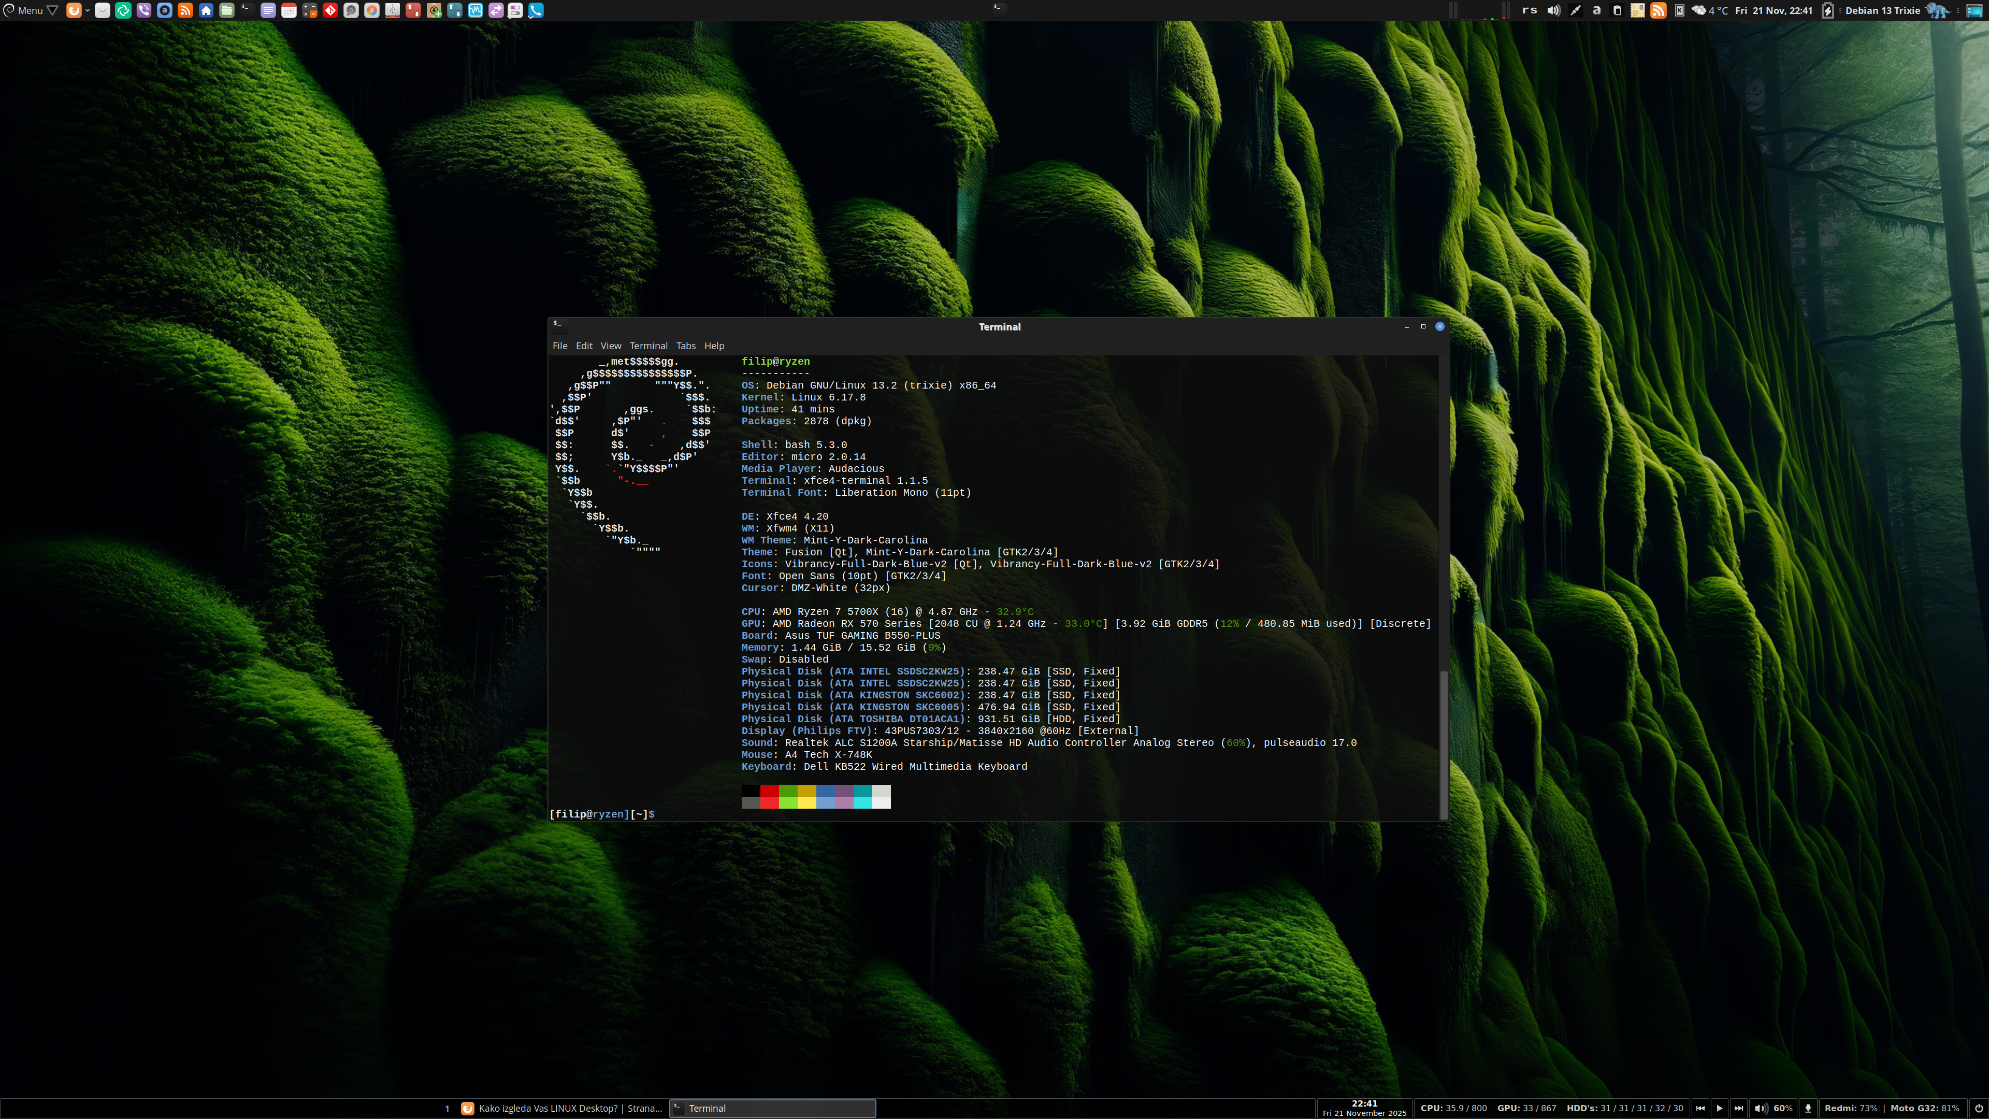The image size is (1989, 1119).
Task: Open the Tabs menu in the Terminal window
Action: point(686,346)
